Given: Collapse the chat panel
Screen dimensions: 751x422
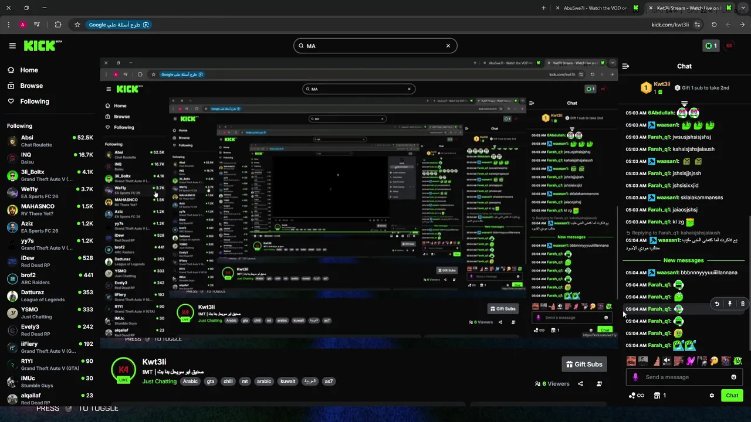Looking at the screenshot, I should [x=625, y=66].
